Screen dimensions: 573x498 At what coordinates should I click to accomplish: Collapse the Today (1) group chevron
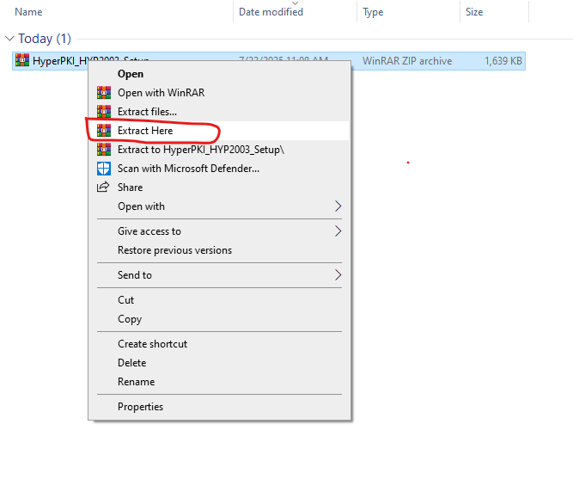[9, 39]
